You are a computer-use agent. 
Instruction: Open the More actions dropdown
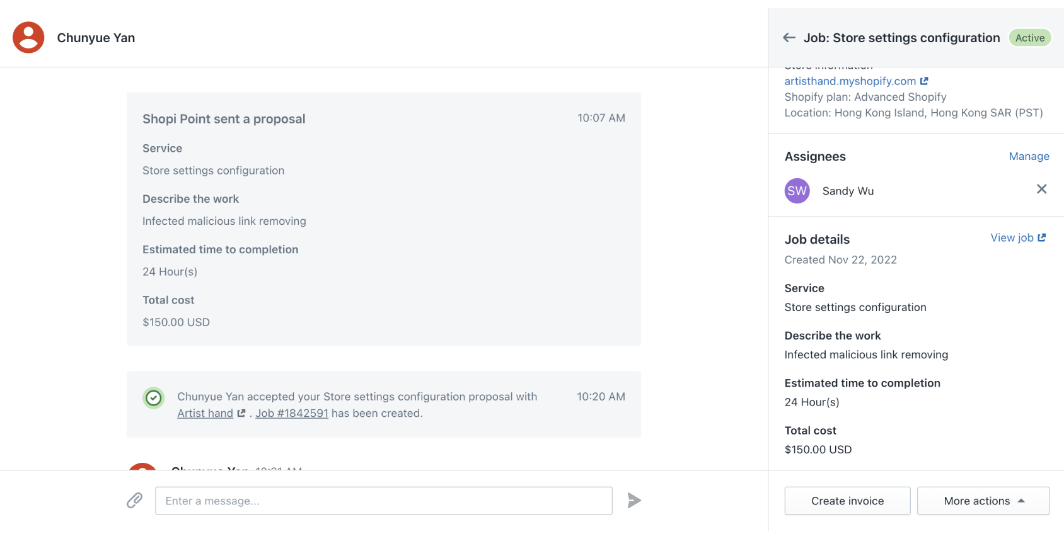coord(983,501)
